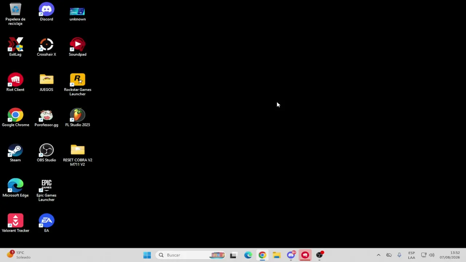Switch to Riot Client in the taskbar

(x=305, y=255)
